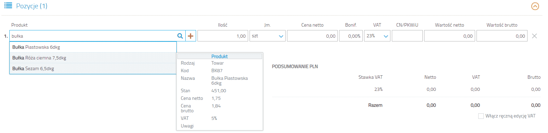Click the Stawka VAT column header
Image resolution: width=548 pixels, height=133 pixels.
(370, 77)
